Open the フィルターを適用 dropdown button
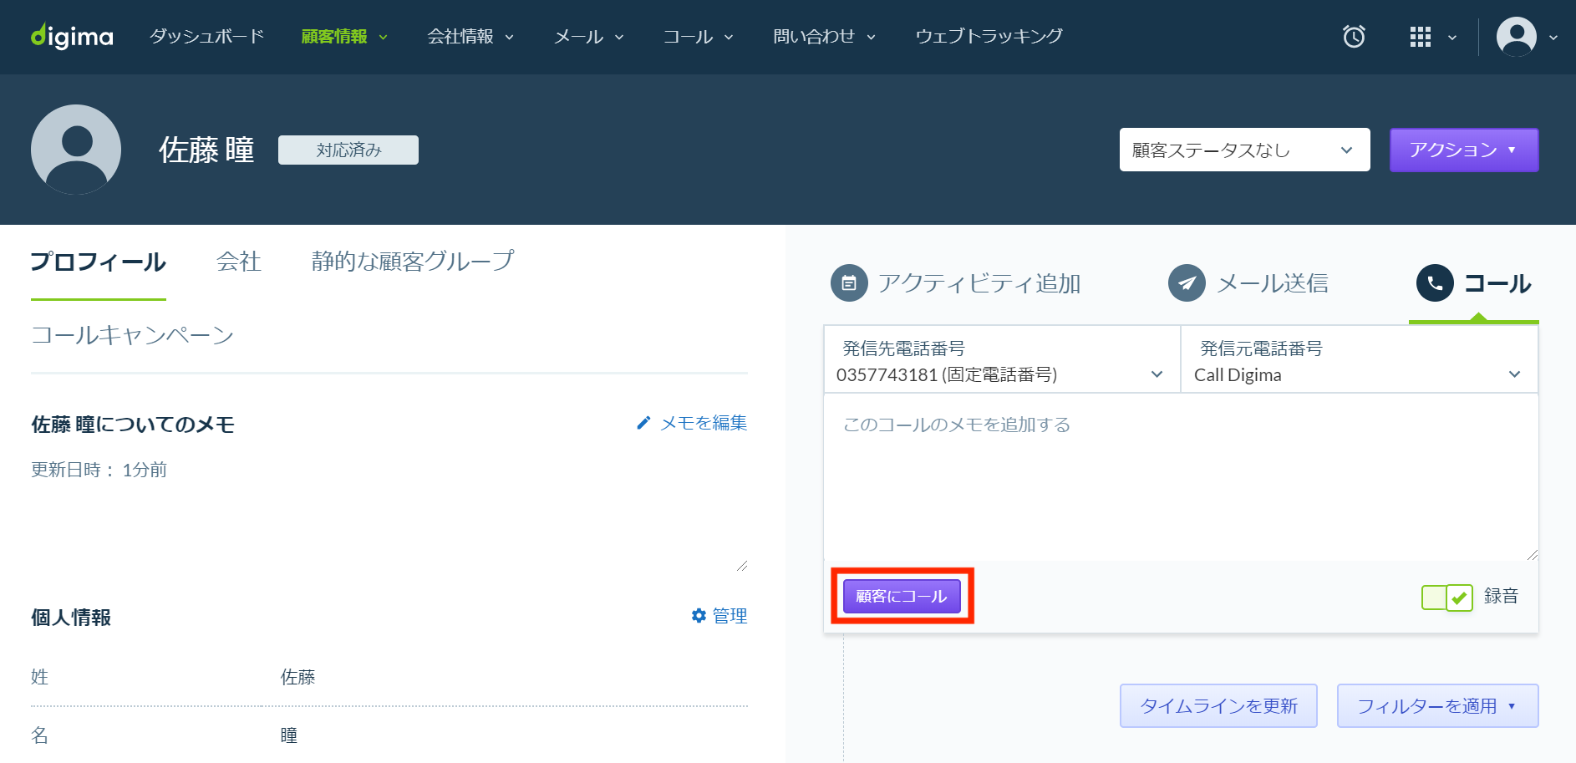 (x=1437, y=705)
